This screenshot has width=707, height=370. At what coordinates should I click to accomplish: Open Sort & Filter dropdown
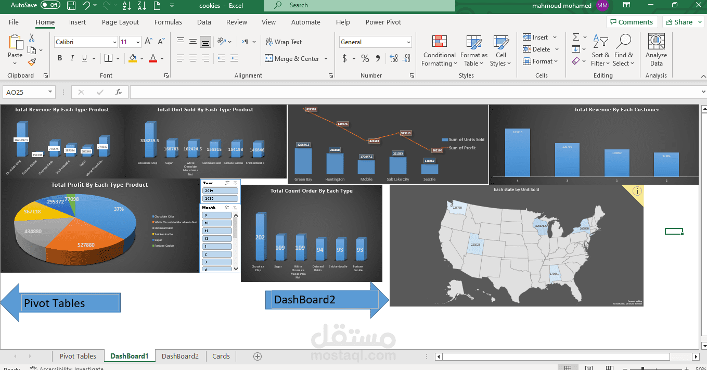pos(600,51)
